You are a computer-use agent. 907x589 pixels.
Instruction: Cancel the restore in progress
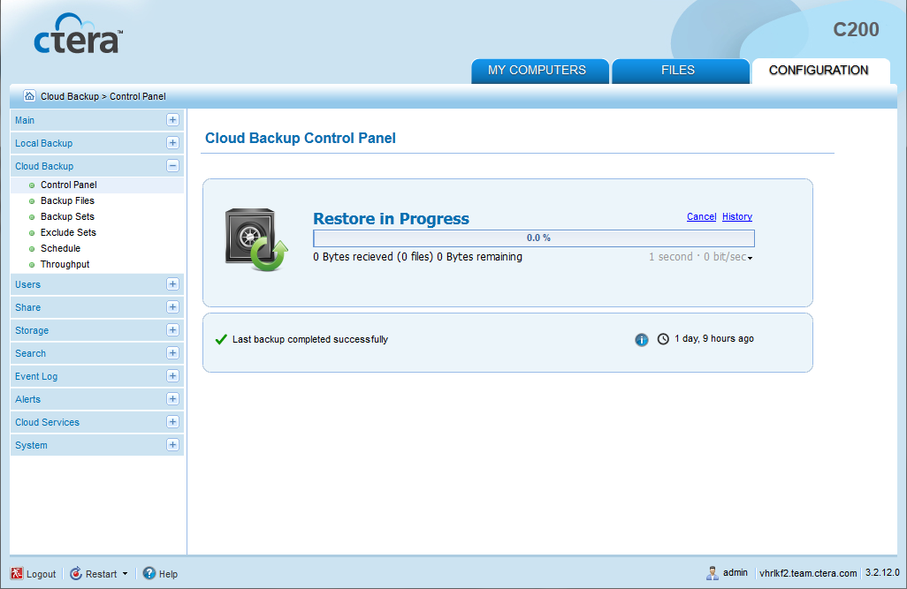pos(702,216)
